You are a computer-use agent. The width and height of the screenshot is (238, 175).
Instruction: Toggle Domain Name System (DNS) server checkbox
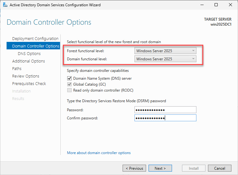(x=69, y=78)
